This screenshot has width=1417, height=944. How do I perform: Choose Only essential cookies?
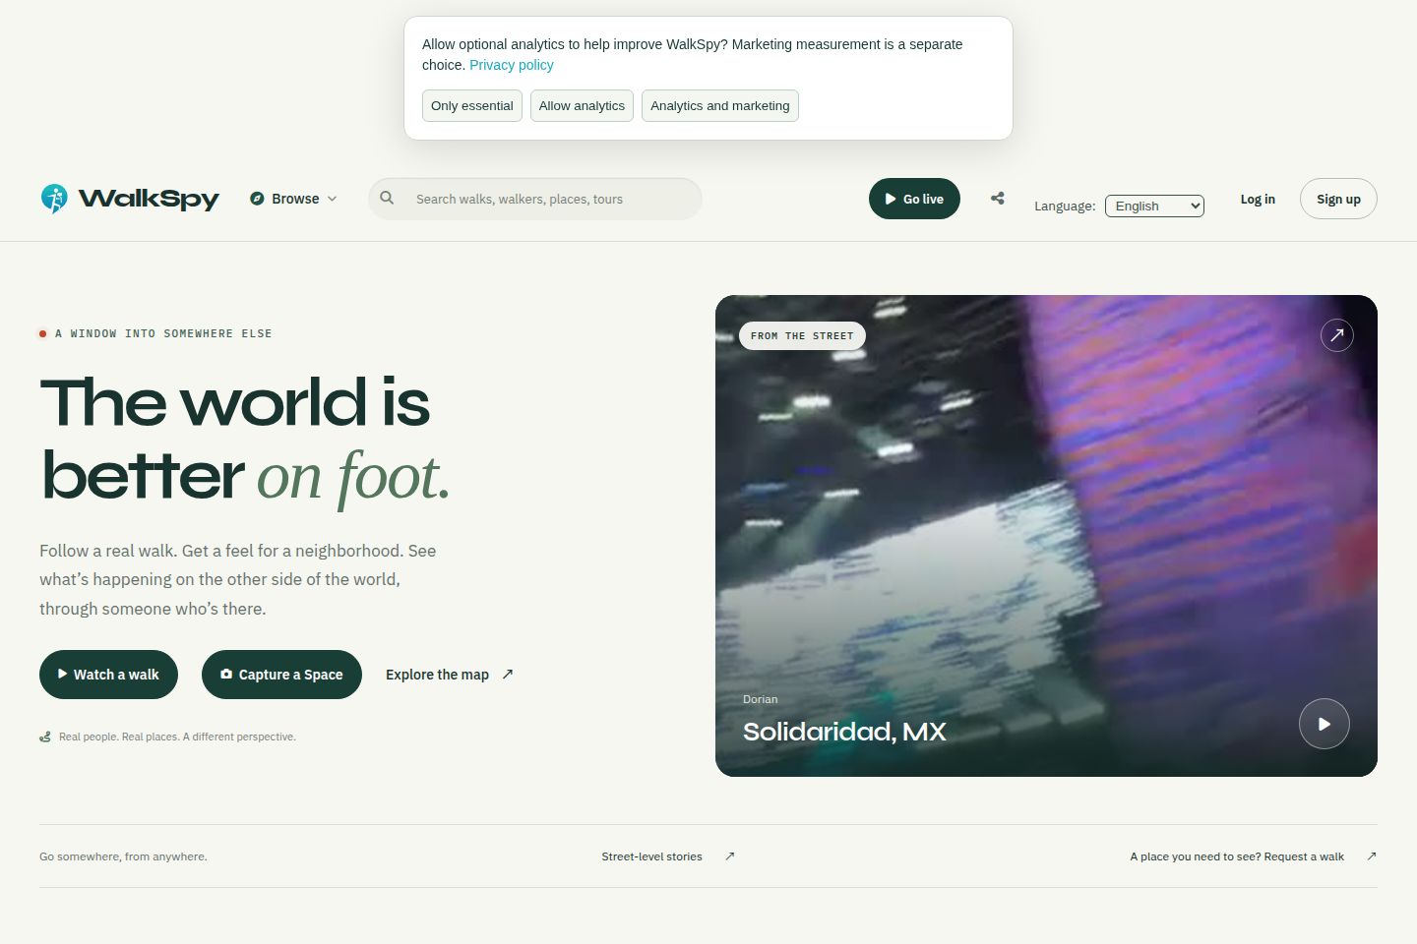pos(472,106)
